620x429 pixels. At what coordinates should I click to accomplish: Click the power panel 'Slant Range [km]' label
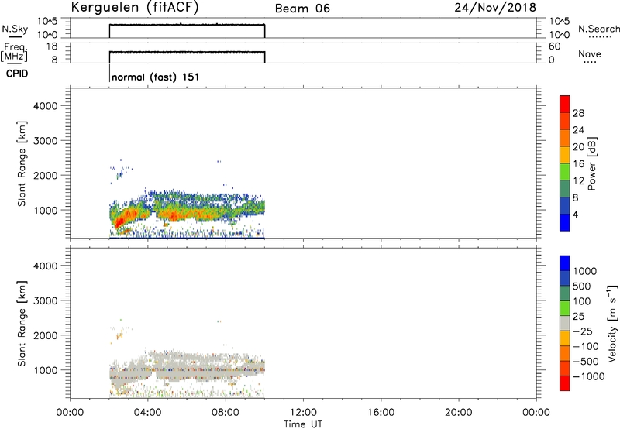(21, 163)
